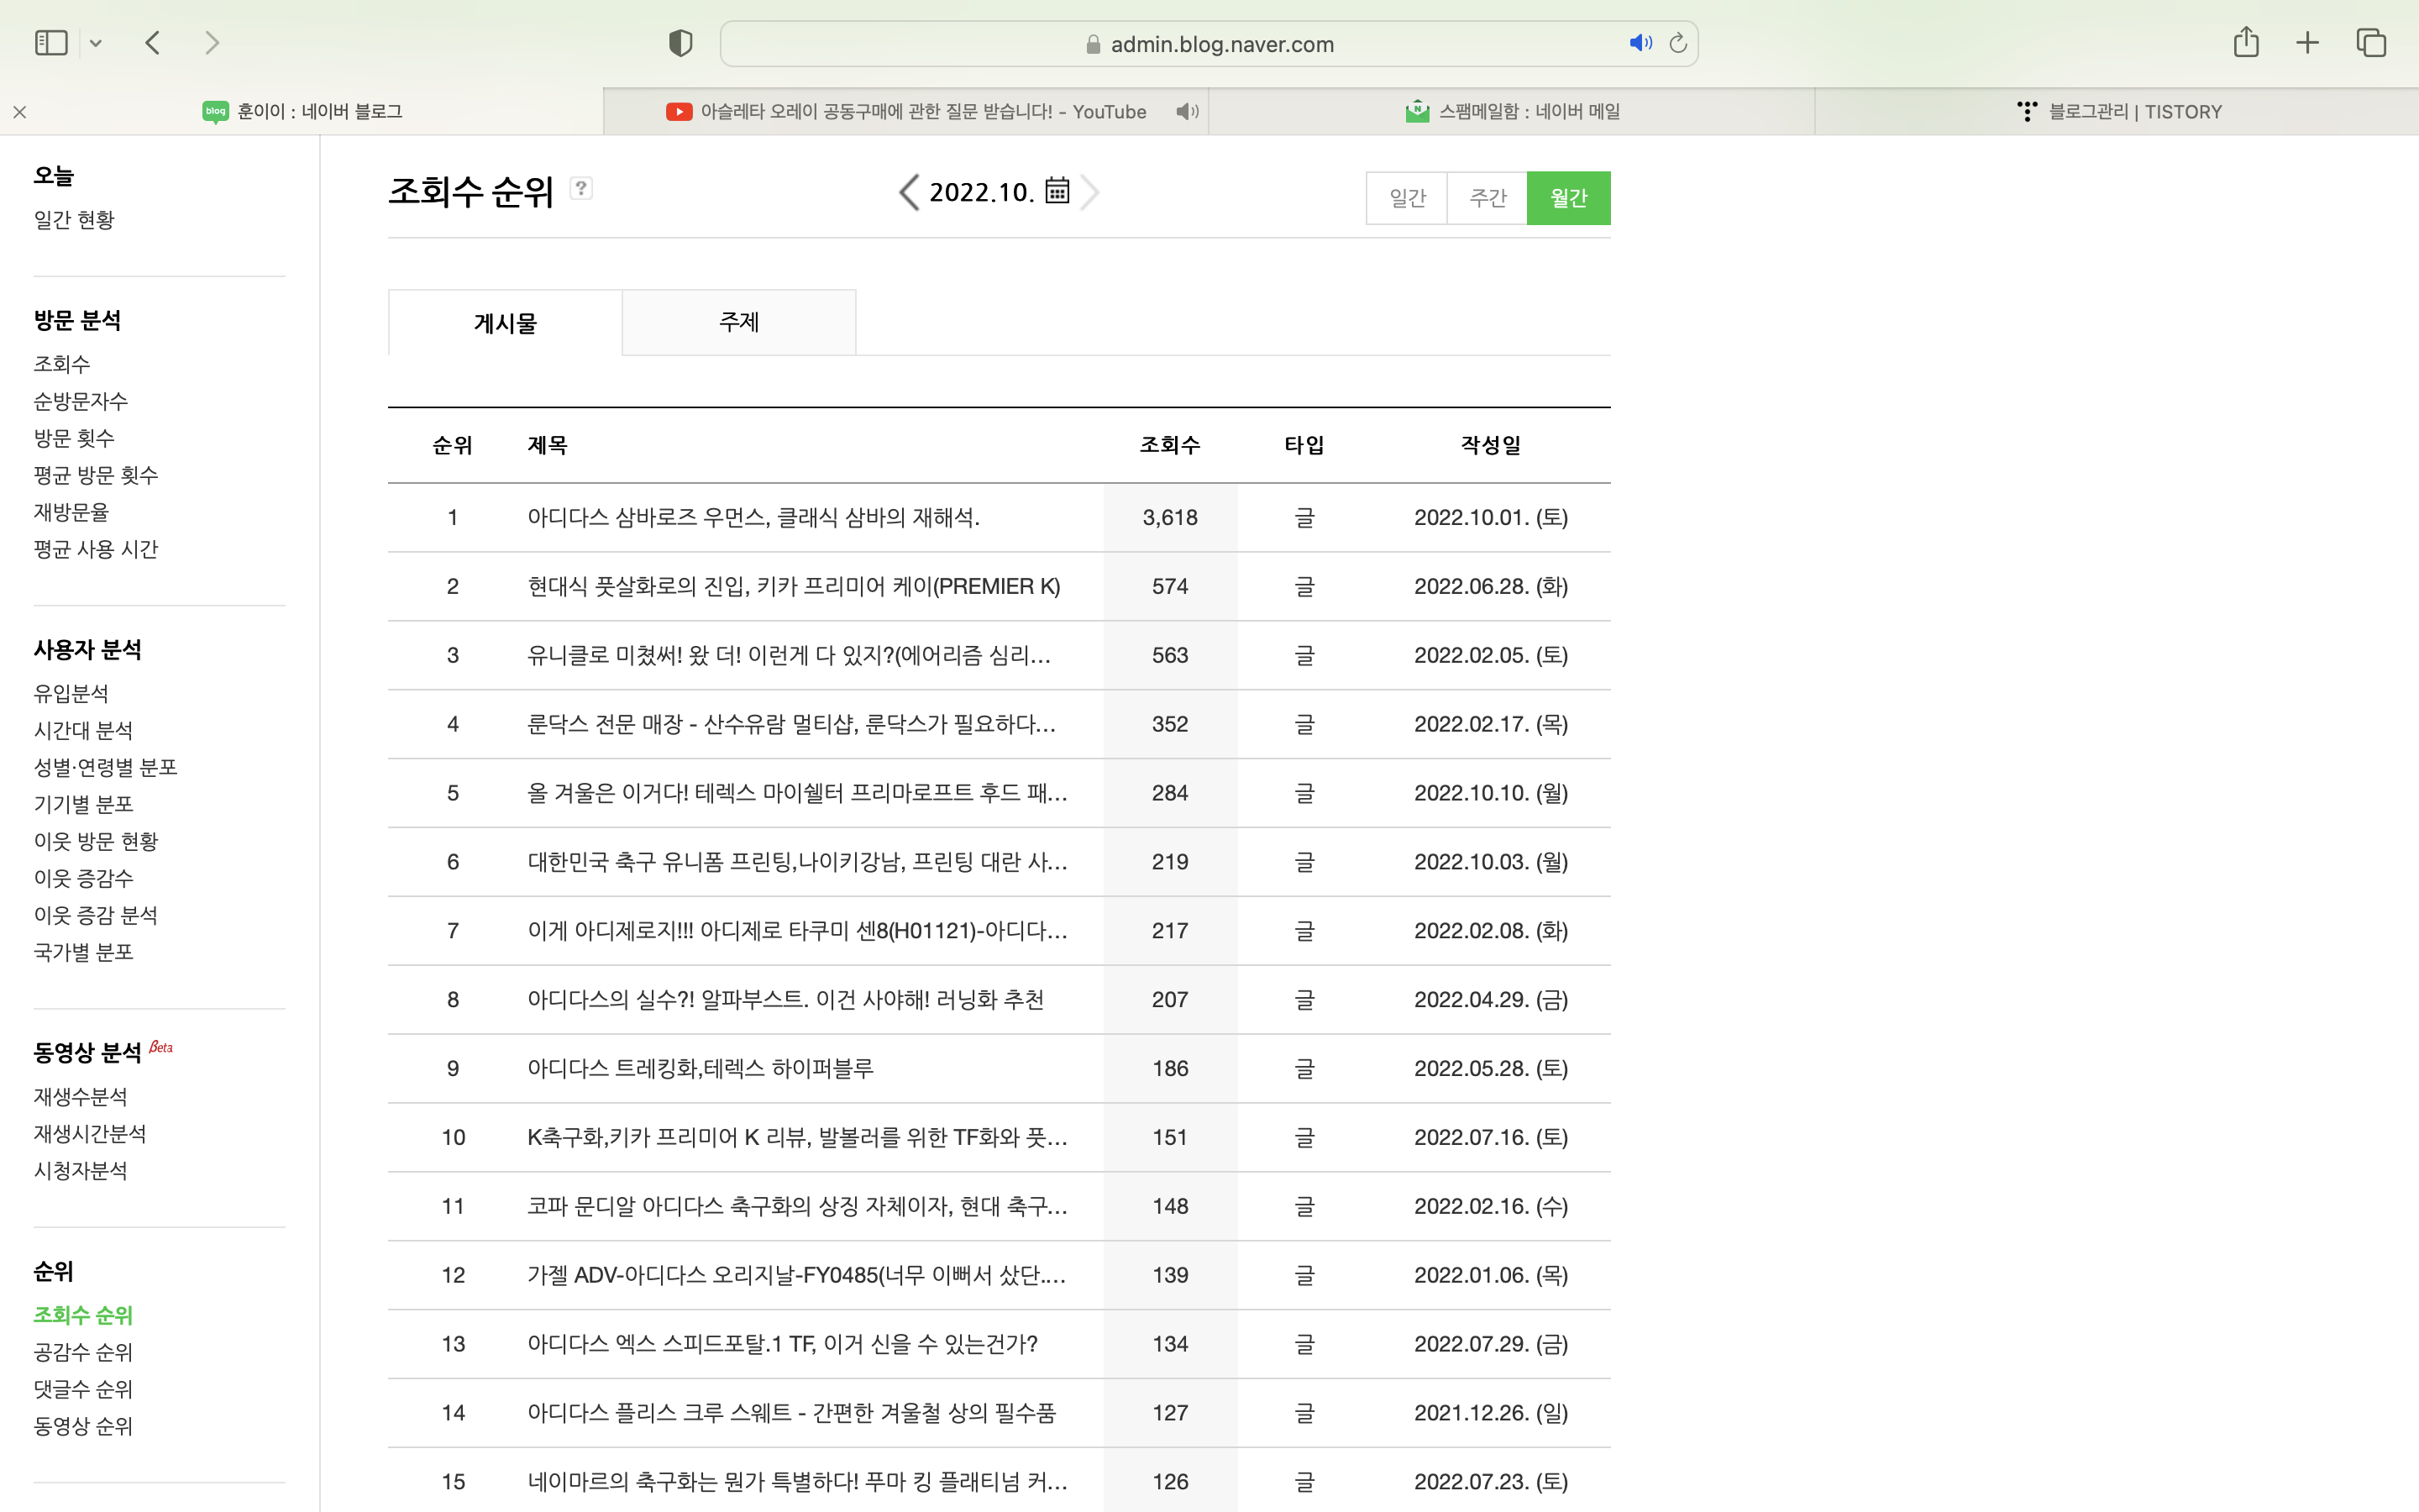Open post 올 겨울은 이거다 테렉스
Image resolution: width=2419 pixels, height=1512 pixels.
tap(798, 793)
